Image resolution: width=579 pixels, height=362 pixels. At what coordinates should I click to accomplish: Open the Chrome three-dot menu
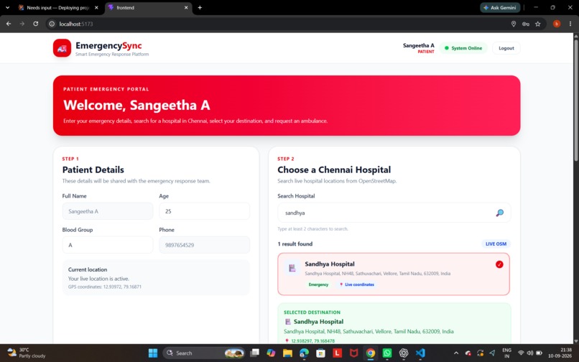pyautogui.click(x=570, y=24)
